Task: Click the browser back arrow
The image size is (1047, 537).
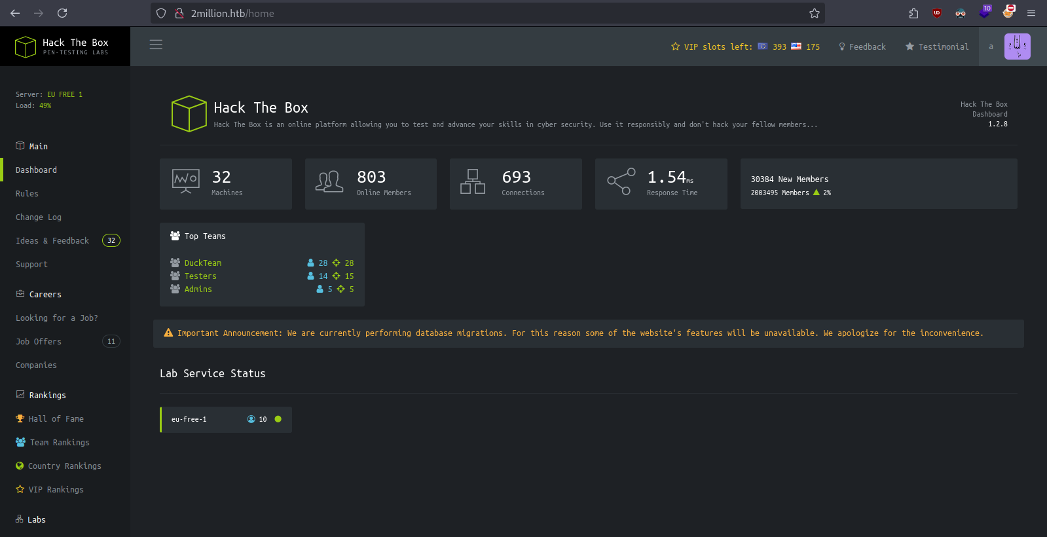Action: click(15, 13)
